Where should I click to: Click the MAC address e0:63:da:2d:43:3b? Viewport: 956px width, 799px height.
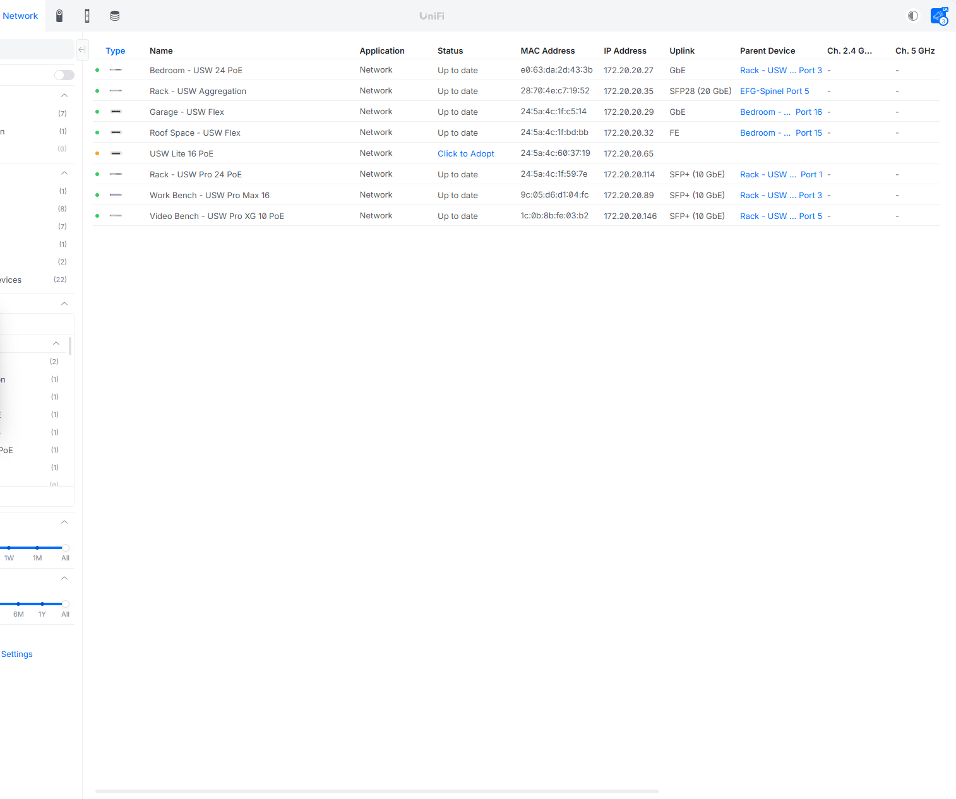click(556, 70)
